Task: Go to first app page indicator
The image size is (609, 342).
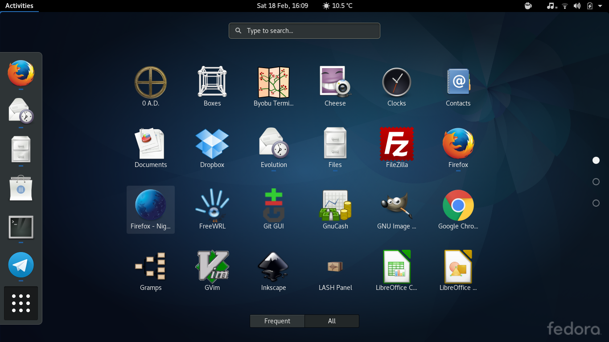Action: click(x=596, y=160)
